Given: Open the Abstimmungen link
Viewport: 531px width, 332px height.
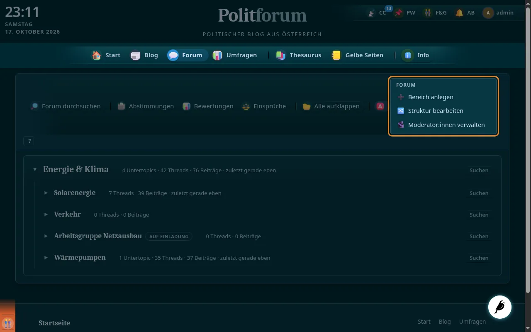Looking at the screenshot, I should [x=145, y=106].
